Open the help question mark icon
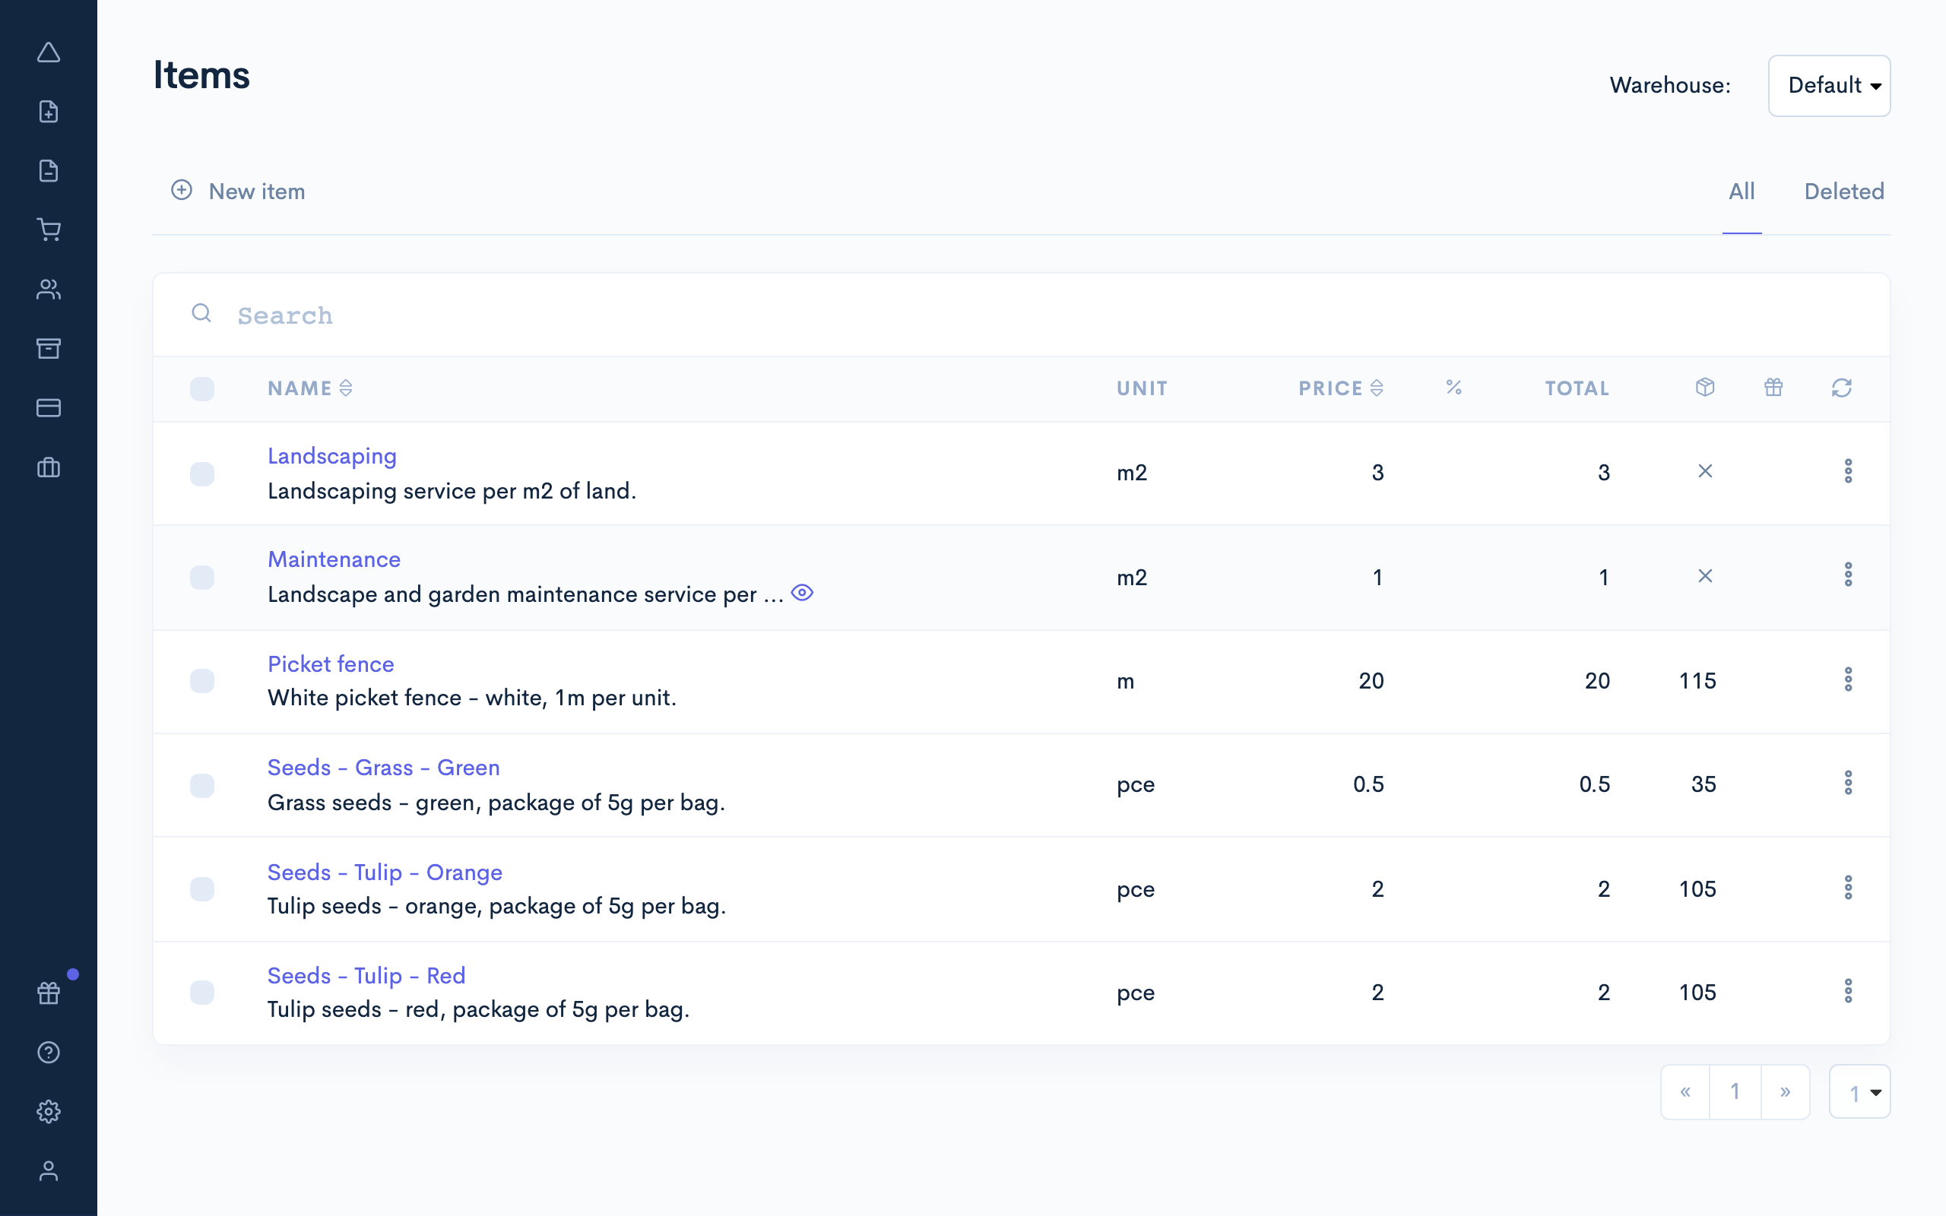Viewport: 1946px width, 1216px height. (x=48, y=1052)
